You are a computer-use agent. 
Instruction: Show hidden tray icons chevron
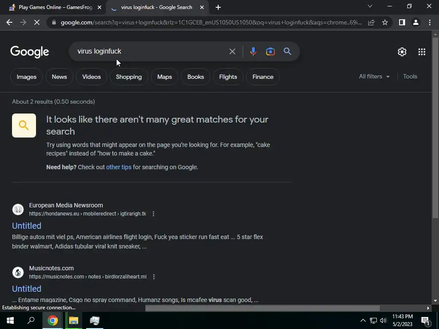point(363,320)
